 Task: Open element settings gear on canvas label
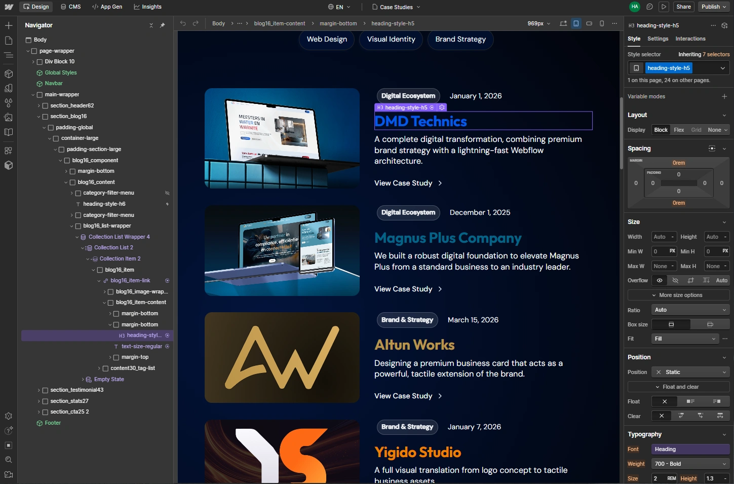coord(442,107)
